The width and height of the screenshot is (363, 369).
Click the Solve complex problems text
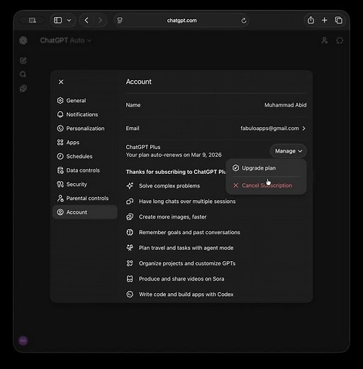[169, 186]
